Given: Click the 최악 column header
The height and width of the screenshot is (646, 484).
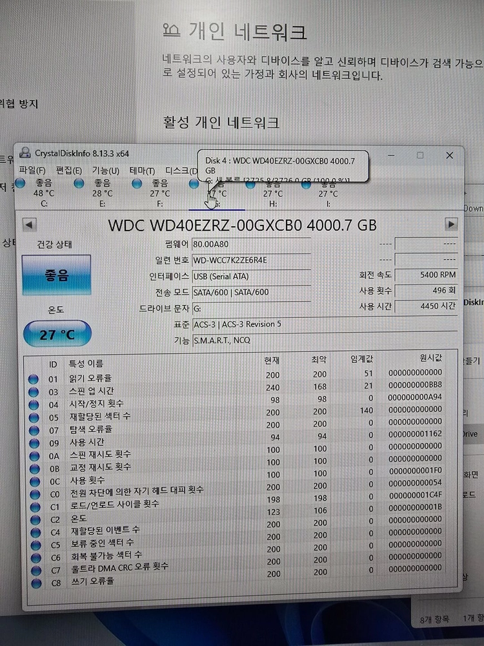Looking at the screenshot, I should (x=319, y=360).
